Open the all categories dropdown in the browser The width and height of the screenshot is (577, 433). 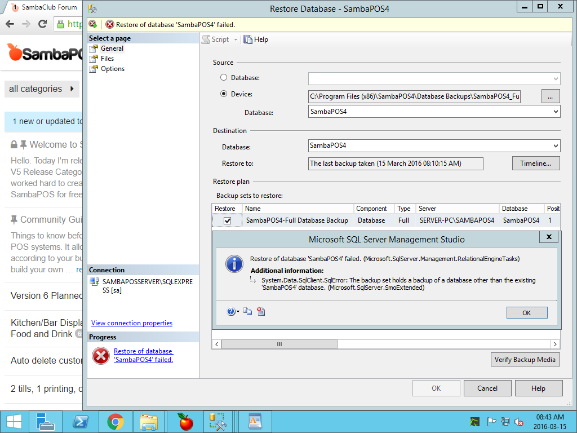[x=42, y=89]
